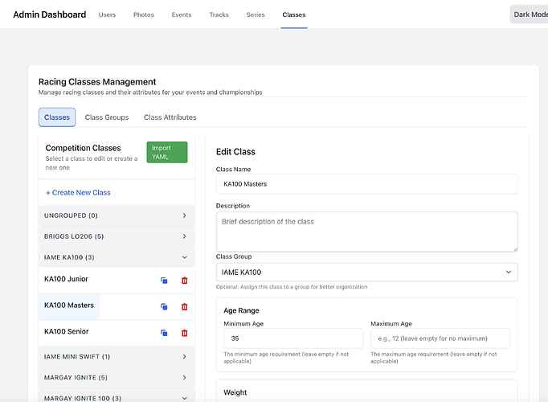Select the Classes top navigation tab
This screenshot has width=548, height=402.
(294, 14)
